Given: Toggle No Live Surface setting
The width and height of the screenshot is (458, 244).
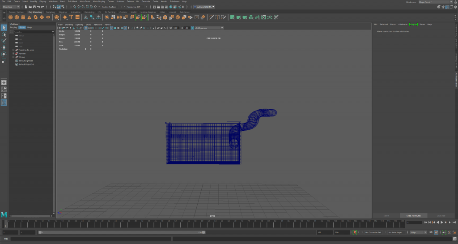Looking at the screenshot, I should [x=110, y=7].
